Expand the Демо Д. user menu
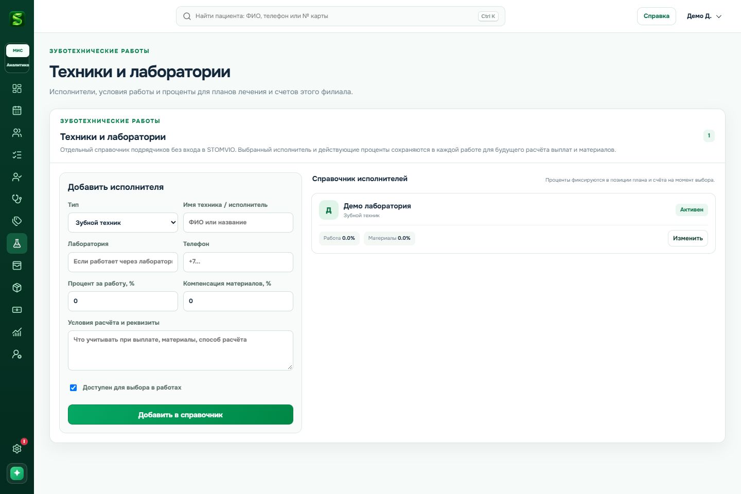 coord(704,16)
